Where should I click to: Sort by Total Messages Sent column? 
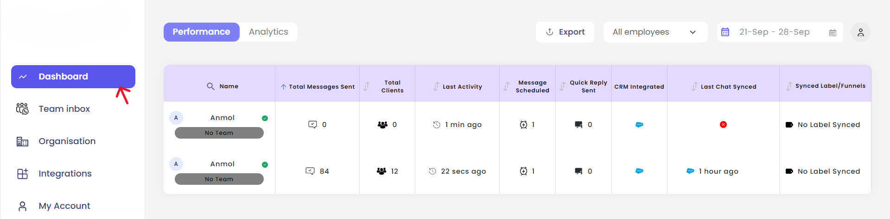click(x=283, y=86)
